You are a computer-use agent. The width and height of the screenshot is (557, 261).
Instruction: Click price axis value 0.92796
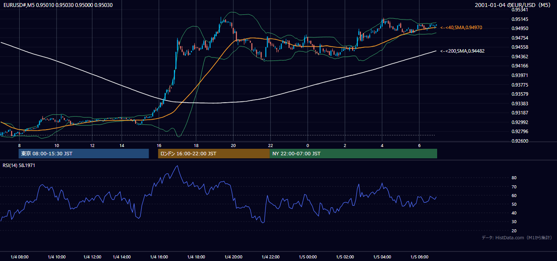[x=520, y=131]
